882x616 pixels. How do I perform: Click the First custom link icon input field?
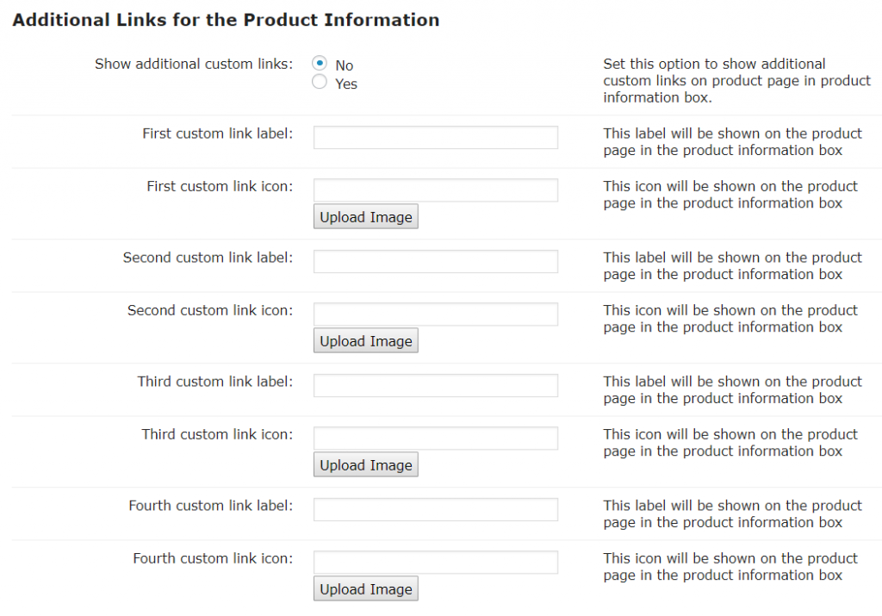[435, 190]
